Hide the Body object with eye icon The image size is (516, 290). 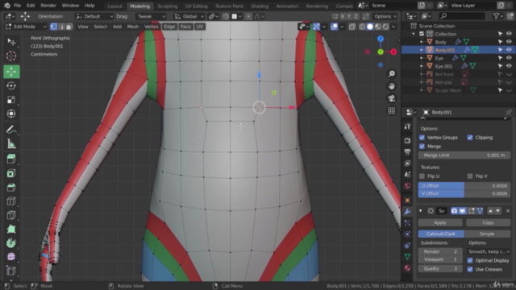509,42
